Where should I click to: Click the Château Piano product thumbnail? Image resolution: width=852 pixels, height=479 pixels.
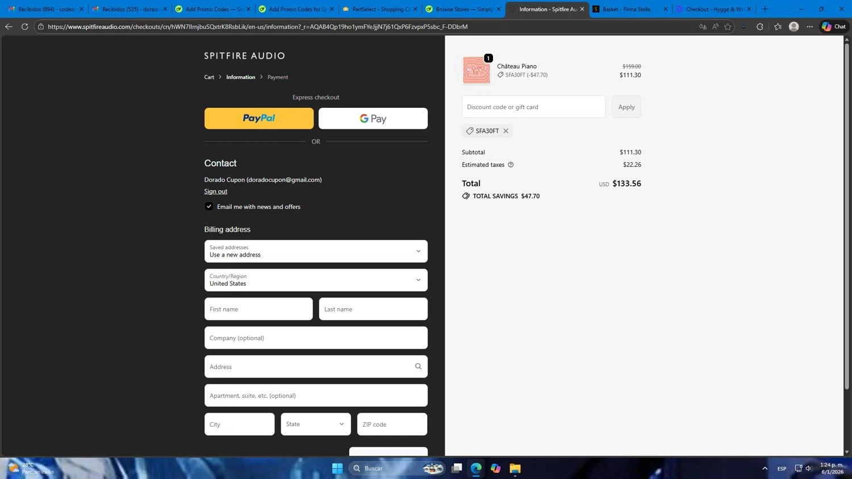pos(476,70)
